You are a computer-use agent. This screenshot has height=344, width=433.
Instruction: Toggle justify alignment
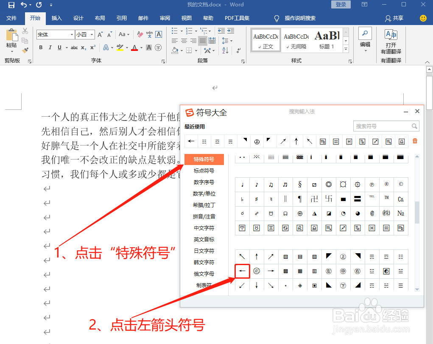202,41
